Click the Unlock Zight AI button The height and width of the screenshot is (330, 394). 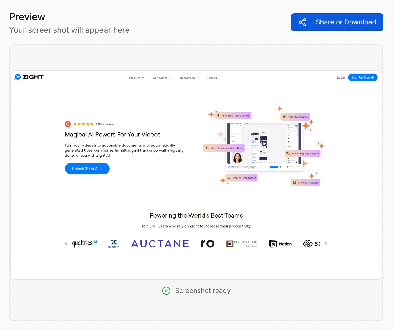(x=87, y=169)
